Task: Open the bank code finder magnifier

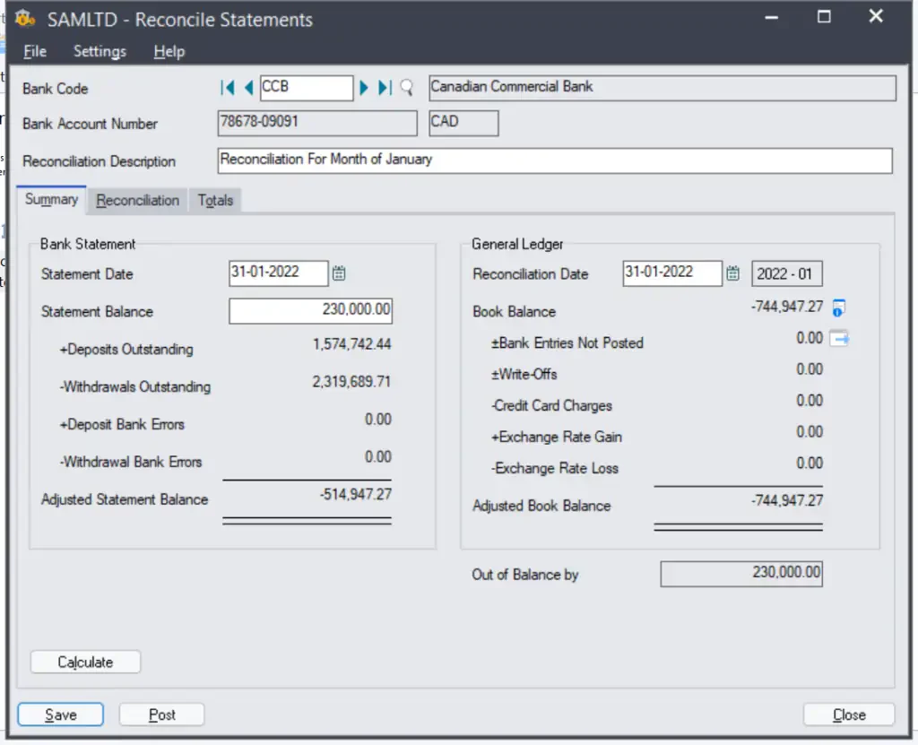Action: pyautogui.click(x=406, y=88)
